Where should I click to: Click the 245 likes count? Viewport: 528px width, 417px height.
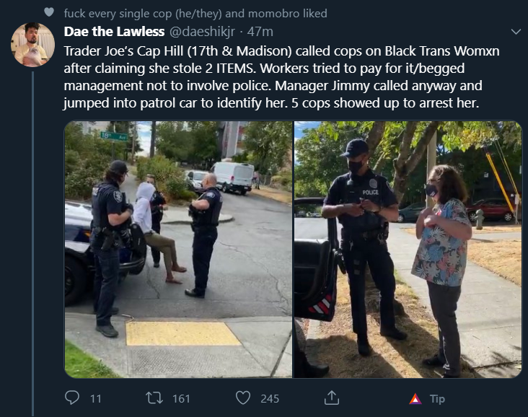click(270, 399)
